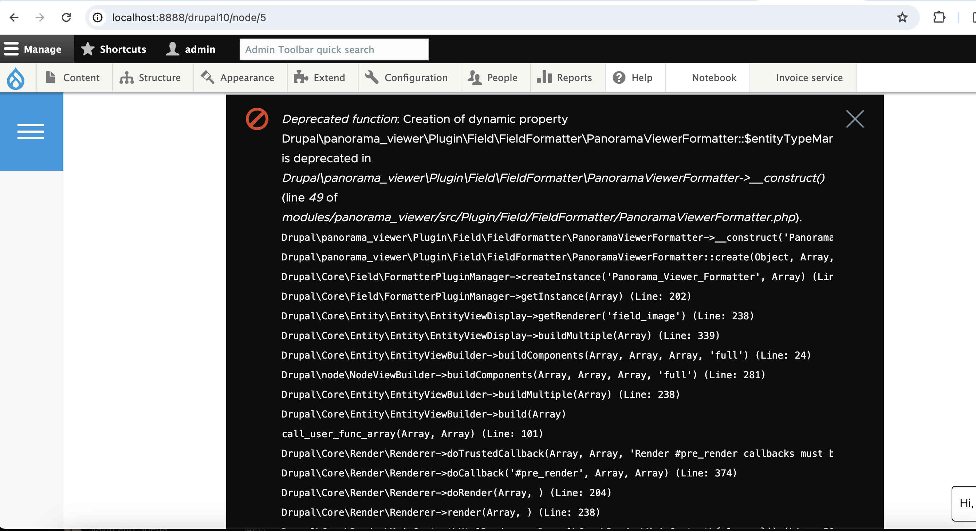
Task: Open the admin user menu
Action: pyautogui.click(x=190, y=49)
